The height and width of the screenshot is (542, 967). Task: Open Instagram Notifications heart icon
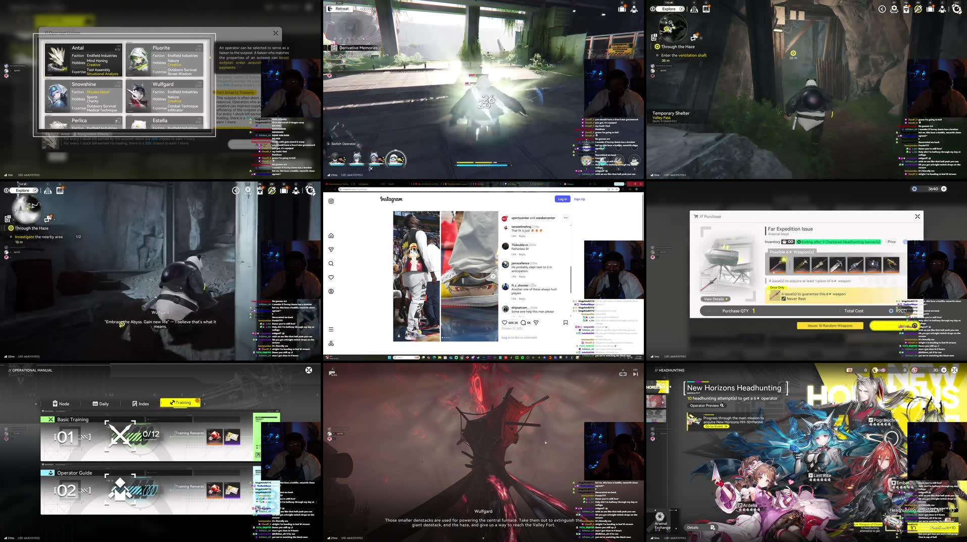[331, 277]
